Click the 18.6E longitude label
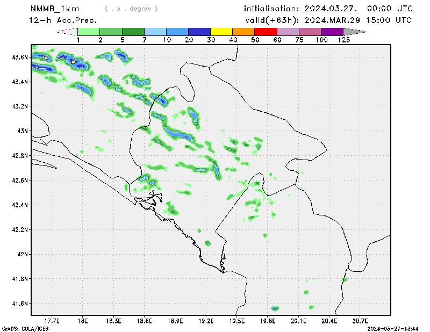 pyautogui.click(x=144, y=321)
